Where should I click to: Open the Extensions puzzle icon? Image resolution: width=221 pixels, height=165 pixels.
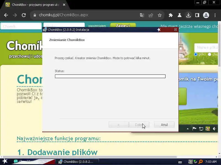click(171, 15)
